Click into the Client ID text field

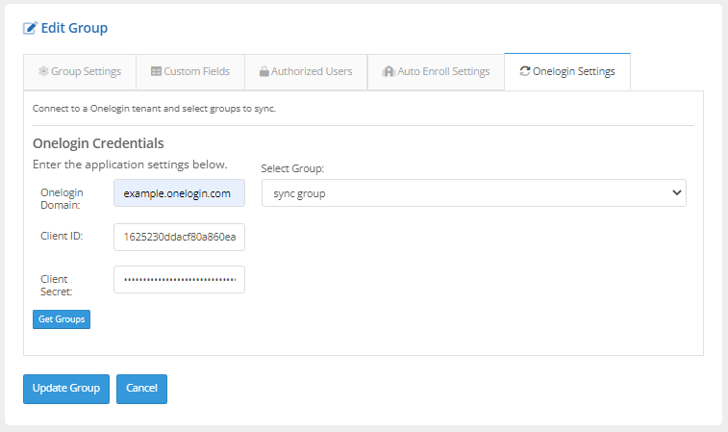179,237
